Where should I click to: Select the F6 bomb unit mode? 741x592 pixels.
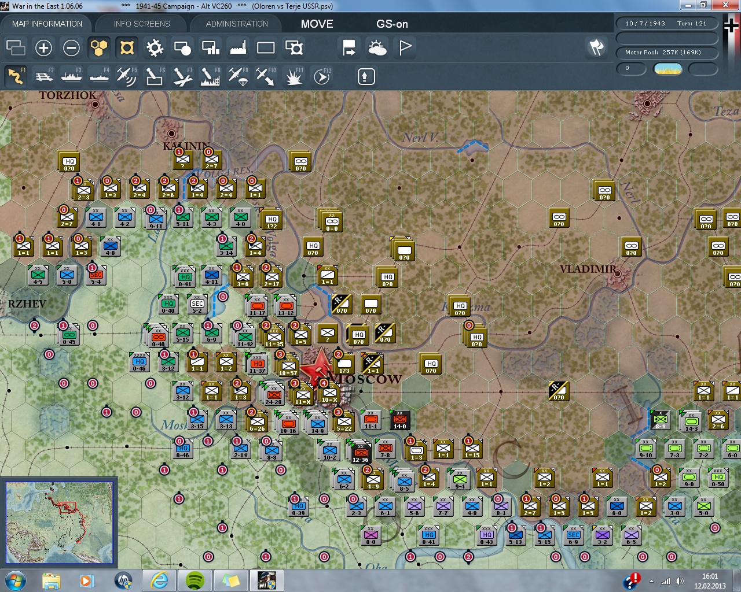click(155, 76)
